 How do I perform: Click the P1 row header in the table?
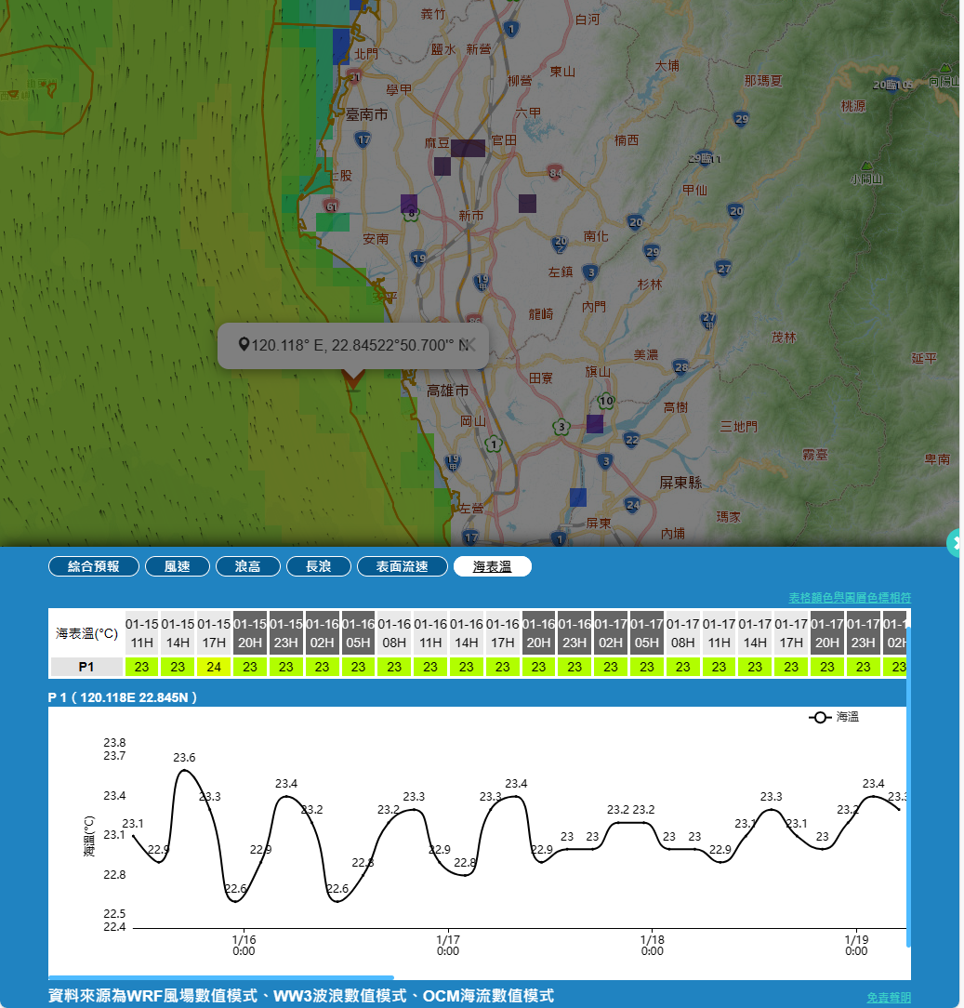click(86, 667)
